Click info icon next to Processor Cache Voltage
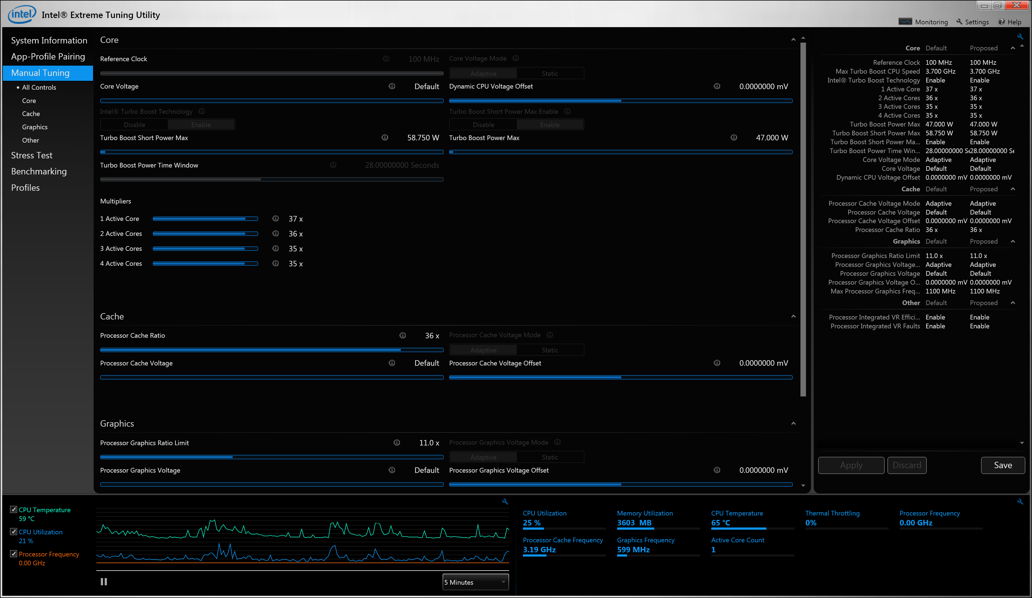This screenshot has height=598, width=1032. tap(392, 363)
